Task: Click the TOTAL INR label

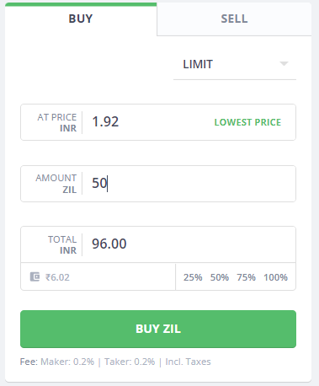Action: [x=62, y=244]
